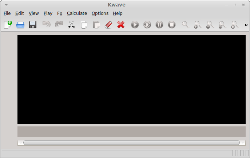This screenshot has width=250, height=158.
Task: Save the file with the floppy disk icon
Action: pyautogui.click(x=33, y=25)
